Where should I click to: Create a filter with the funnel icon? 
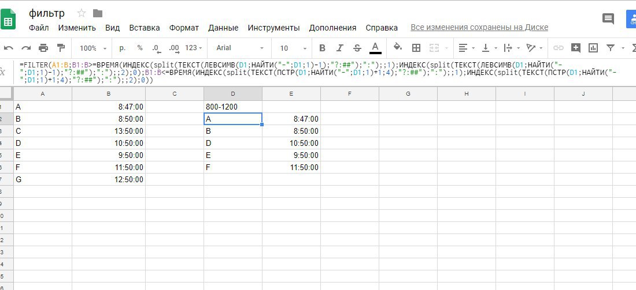click(x=611, y=48)
